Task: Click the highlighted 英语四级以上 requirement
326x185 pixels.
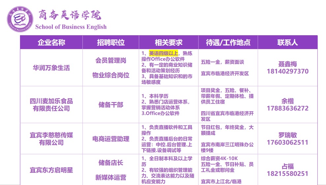Action: (163, 53)
